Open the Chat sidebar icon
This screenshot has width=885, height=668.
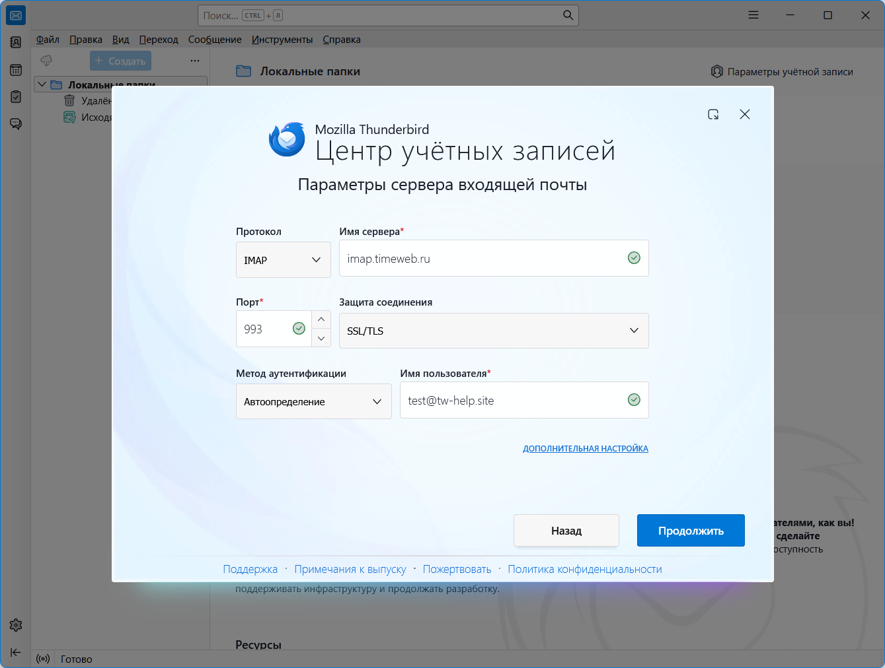[16, 124]
